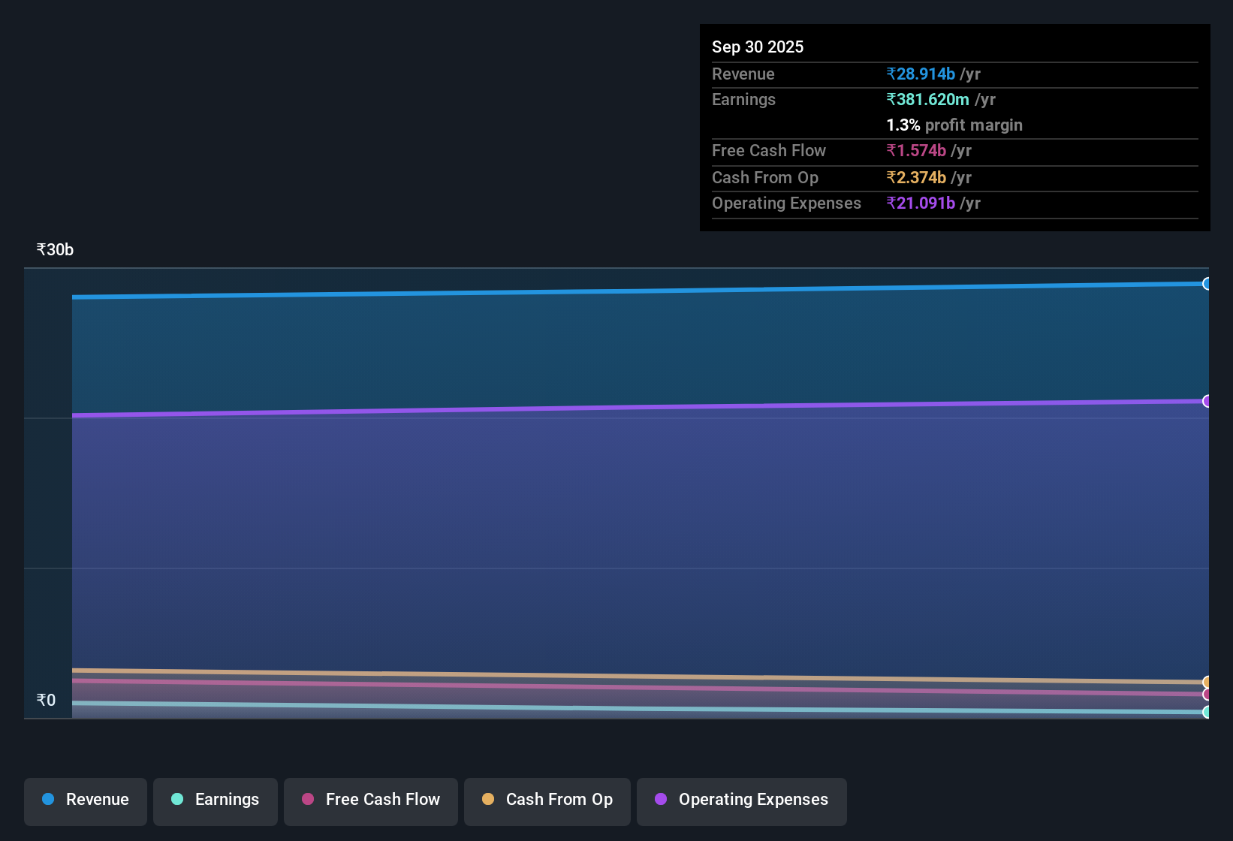This screenshot has height=841, width=1233.
Task: Select the ₹381.620m earnings value in tooltip
Action: coord(927,100)
